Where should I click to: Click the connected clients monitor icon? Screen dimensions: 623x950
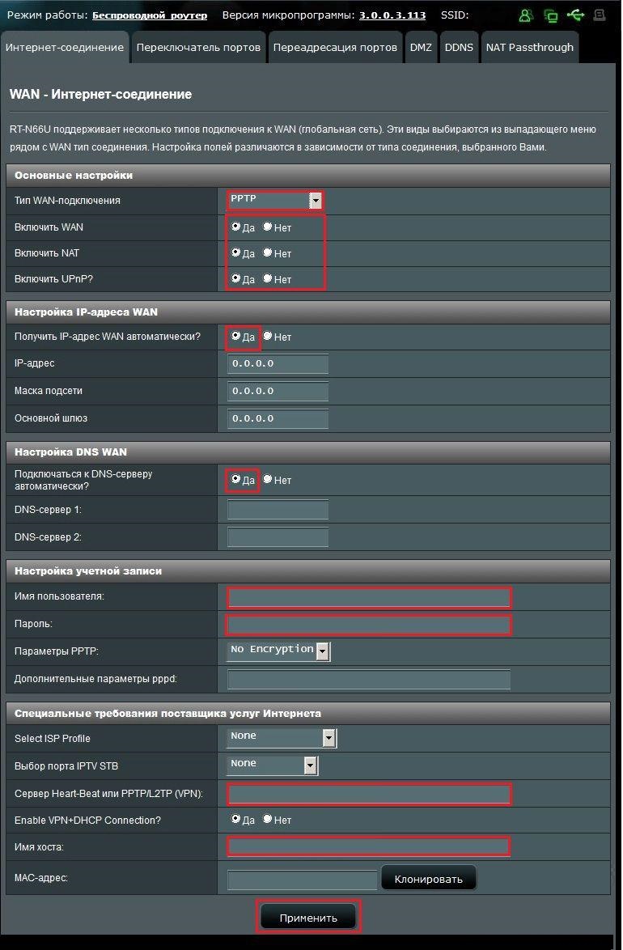click(x=551, y=15)
